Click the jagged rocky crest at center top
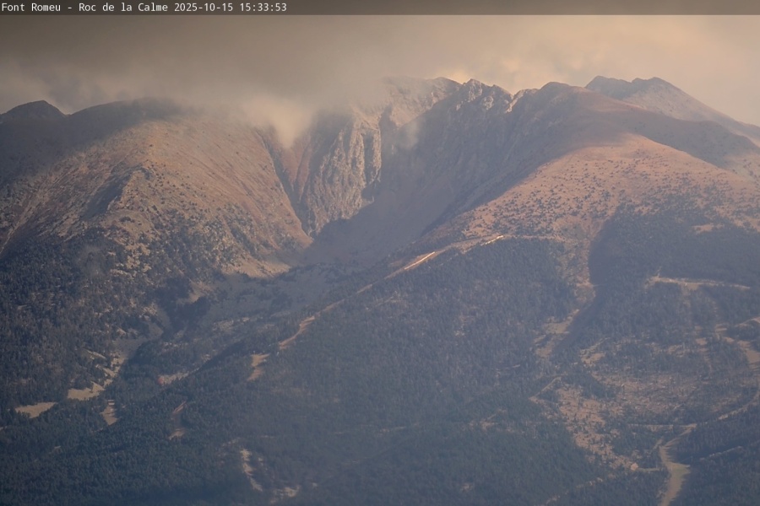This screenshot has width=760, height=506. point(481,91)
